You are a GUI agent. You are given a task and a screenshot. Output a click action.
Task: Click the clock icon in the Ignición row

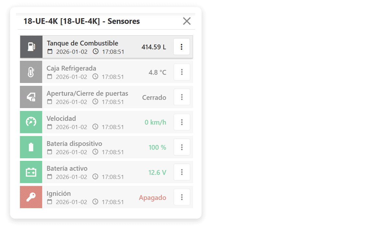95,202
